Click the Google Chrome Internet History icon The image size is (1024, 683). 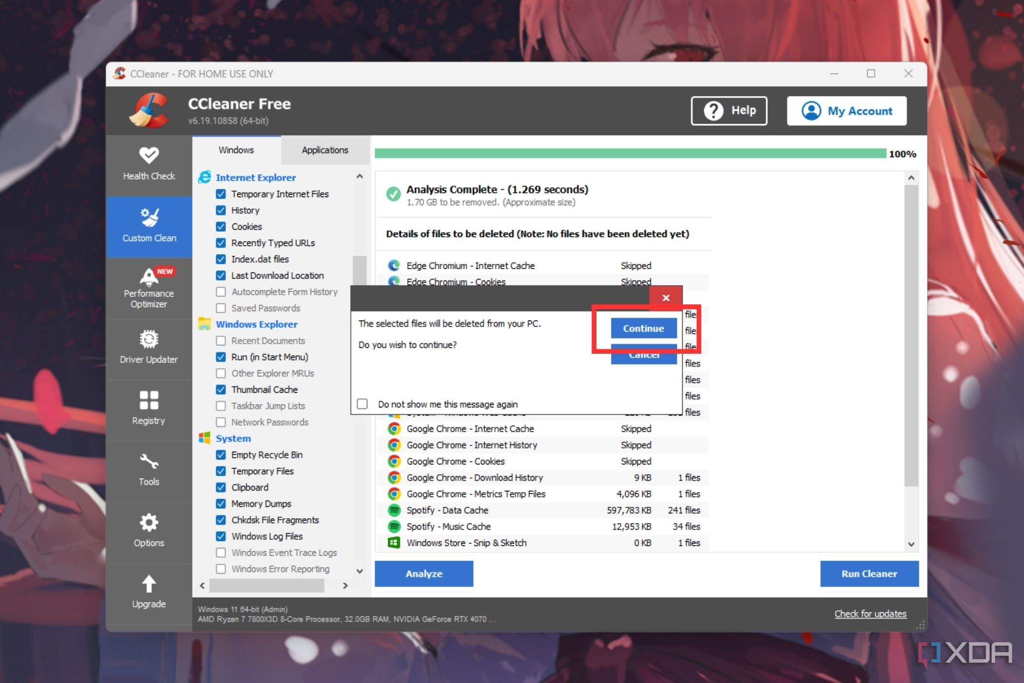pyautogui.click(x=394, y=445)
